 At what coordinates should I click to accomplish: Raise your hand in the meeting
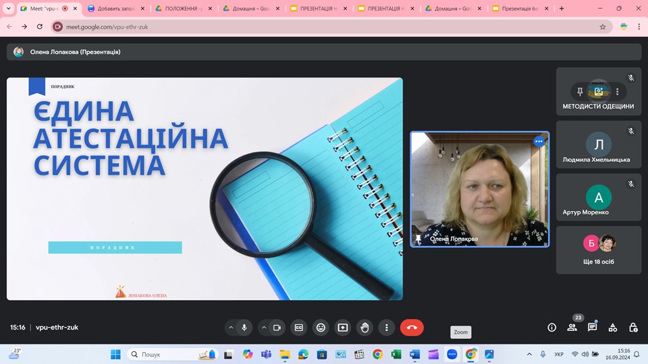364,328
